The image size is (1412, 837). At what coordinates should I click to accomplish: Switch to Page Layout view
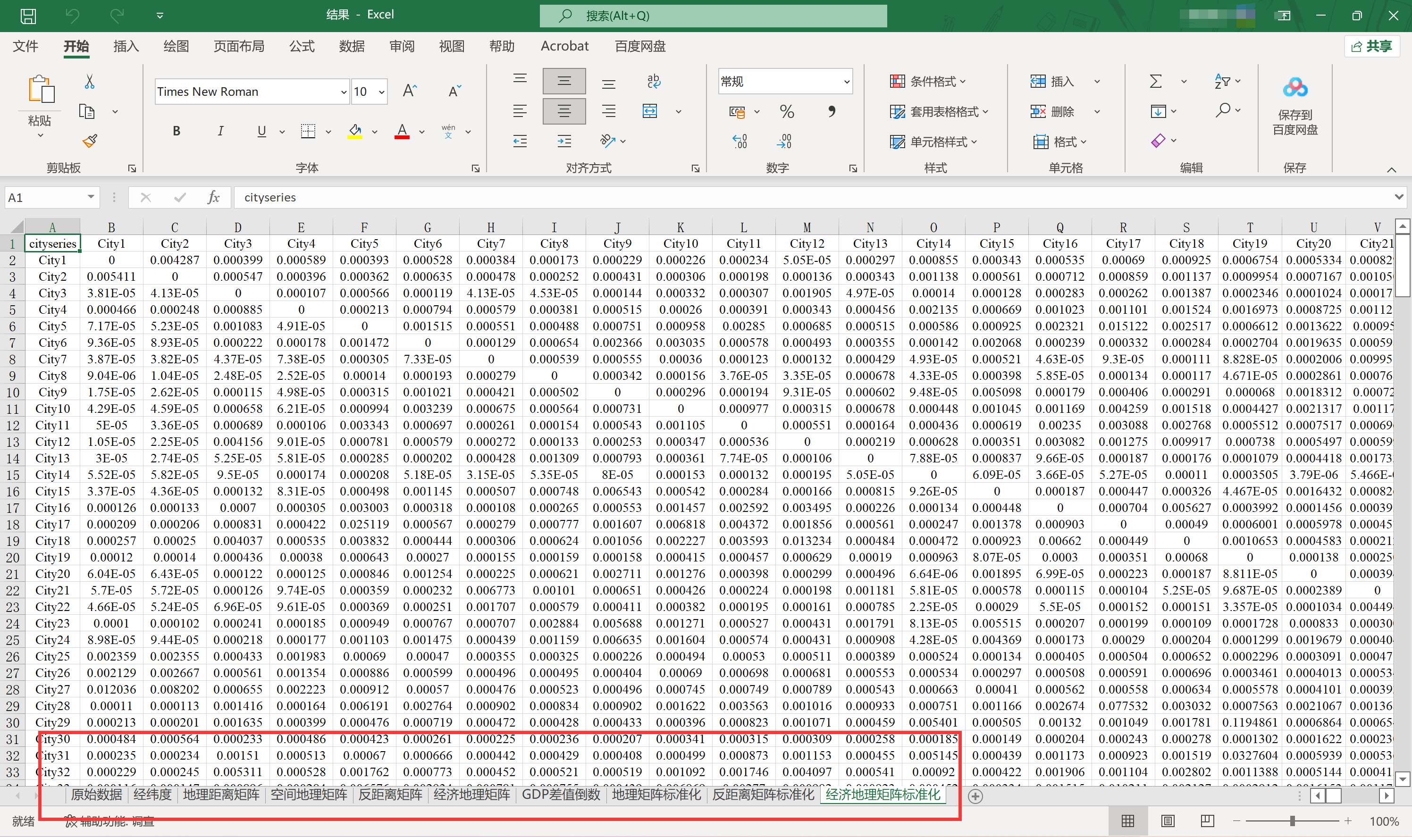[1167, 820]
